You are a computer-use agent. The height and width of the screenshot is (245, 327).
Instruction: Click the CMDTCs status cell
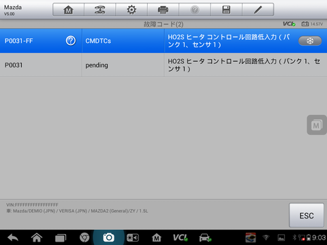click(x=123, y=41)
